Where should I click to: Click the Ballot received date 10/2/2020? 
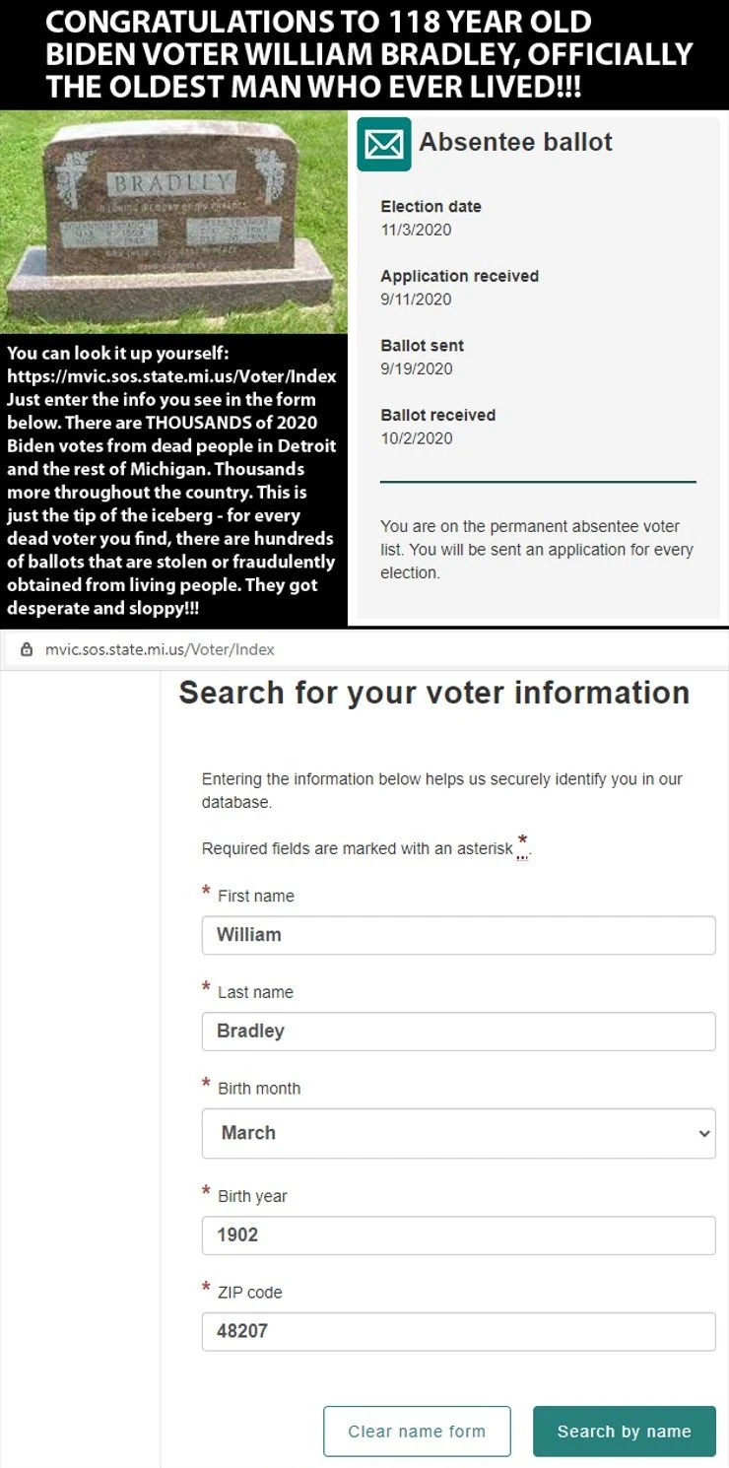pyautogui.click(x=417, y=438)
